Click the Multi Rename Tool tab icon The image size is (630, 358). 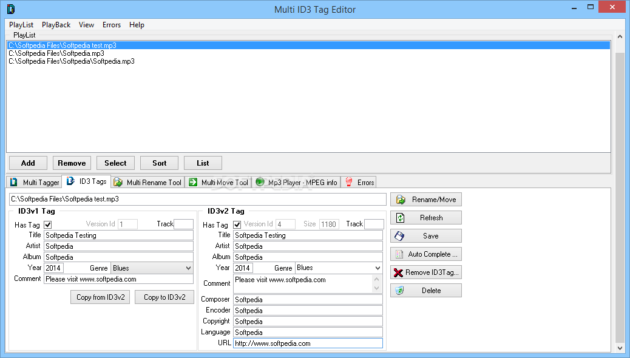(x=118, y=182)
